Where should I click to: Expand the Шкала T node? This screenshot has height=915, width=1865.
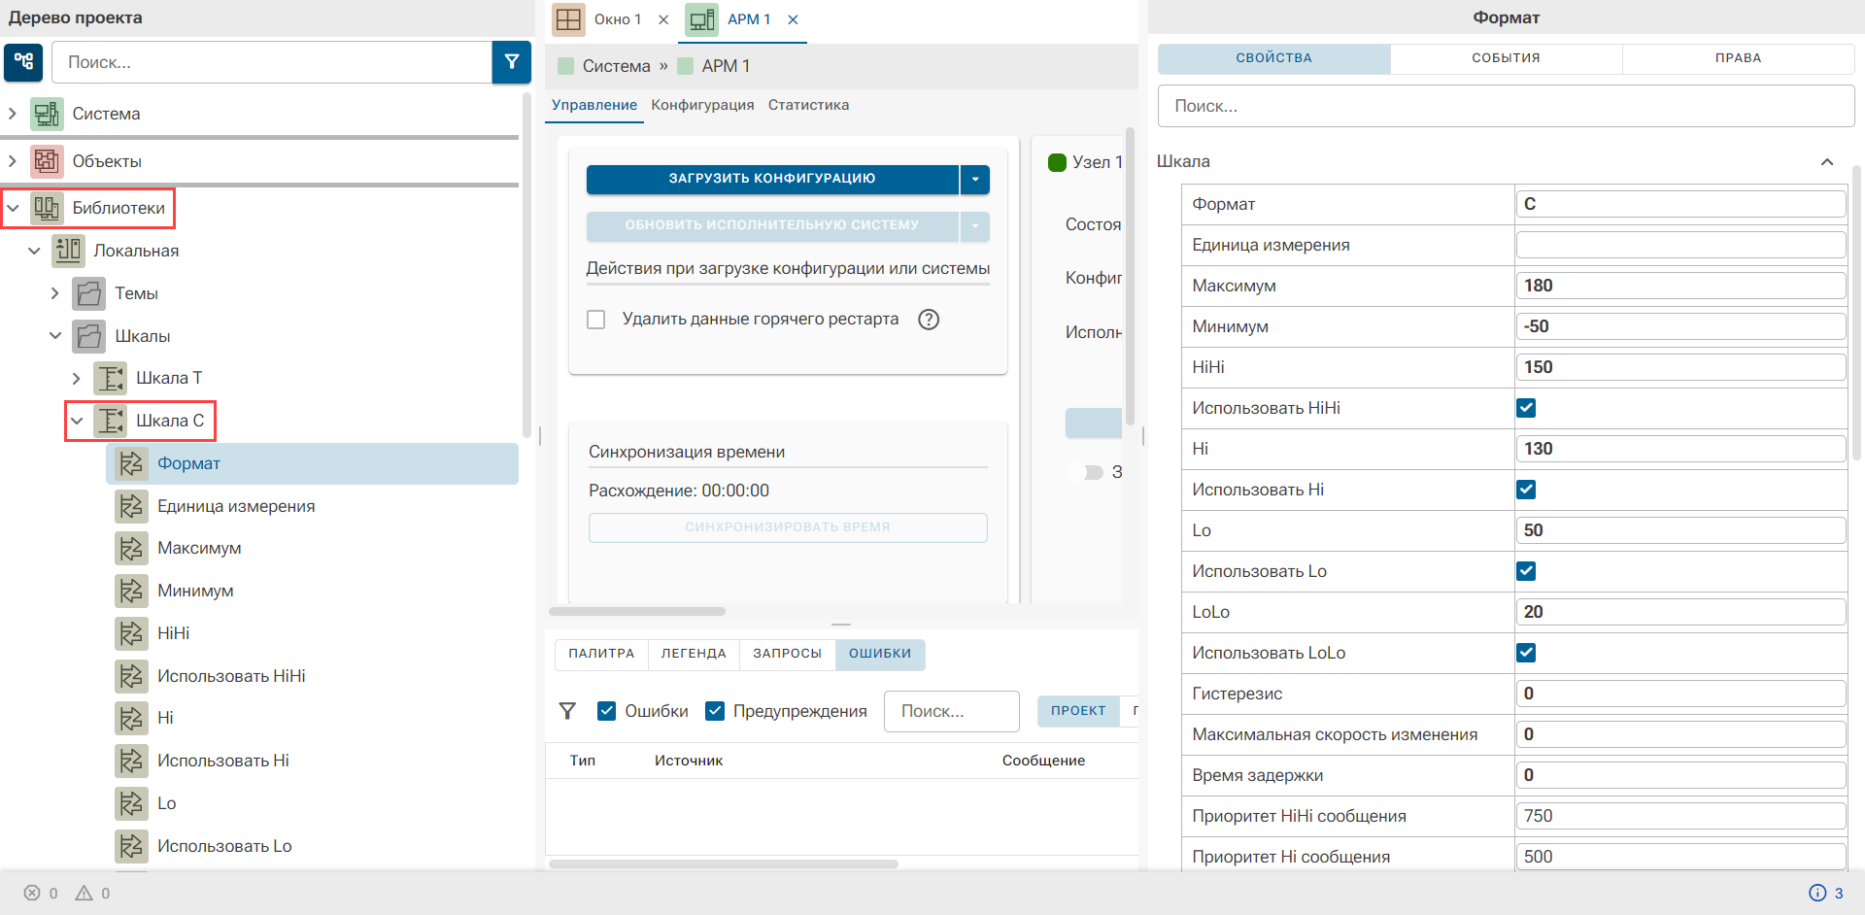[77, 378]
